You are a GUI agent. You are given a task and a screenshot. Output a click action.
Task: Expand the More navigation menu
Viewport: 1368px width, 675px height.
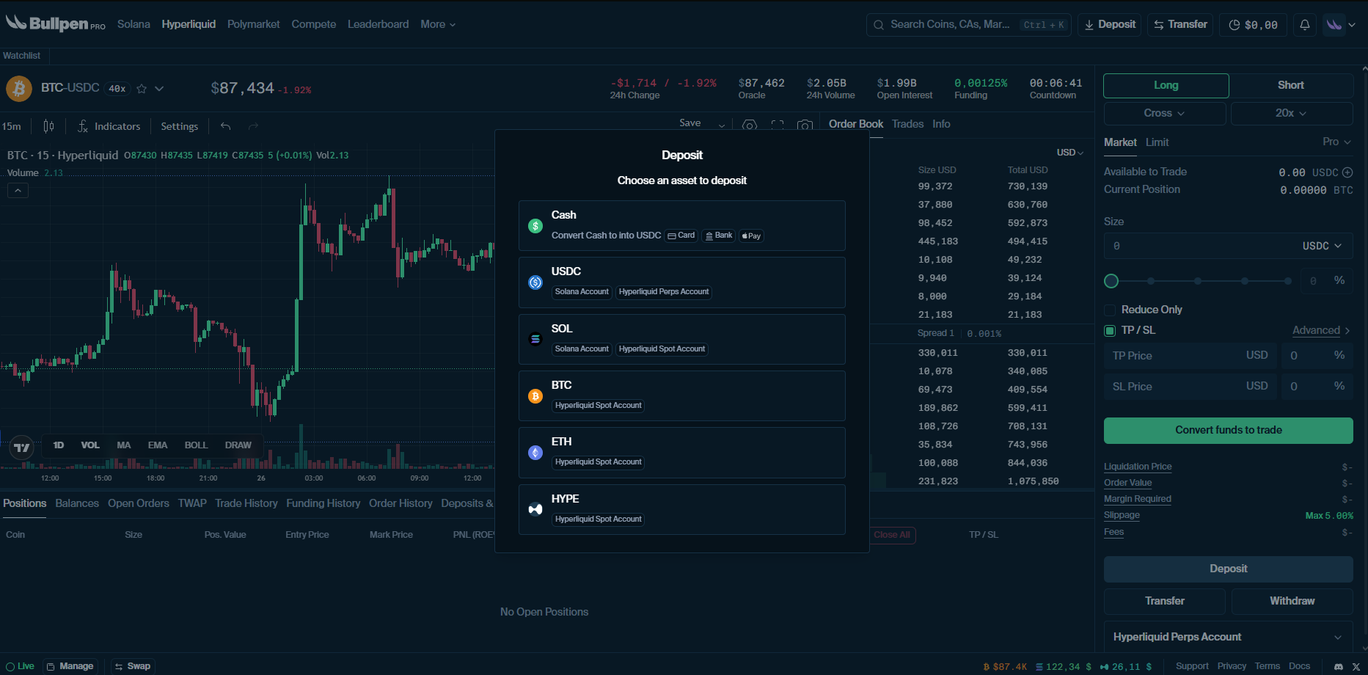click(438, 24)
